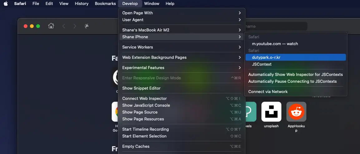Open the File menu

[36, 3]
